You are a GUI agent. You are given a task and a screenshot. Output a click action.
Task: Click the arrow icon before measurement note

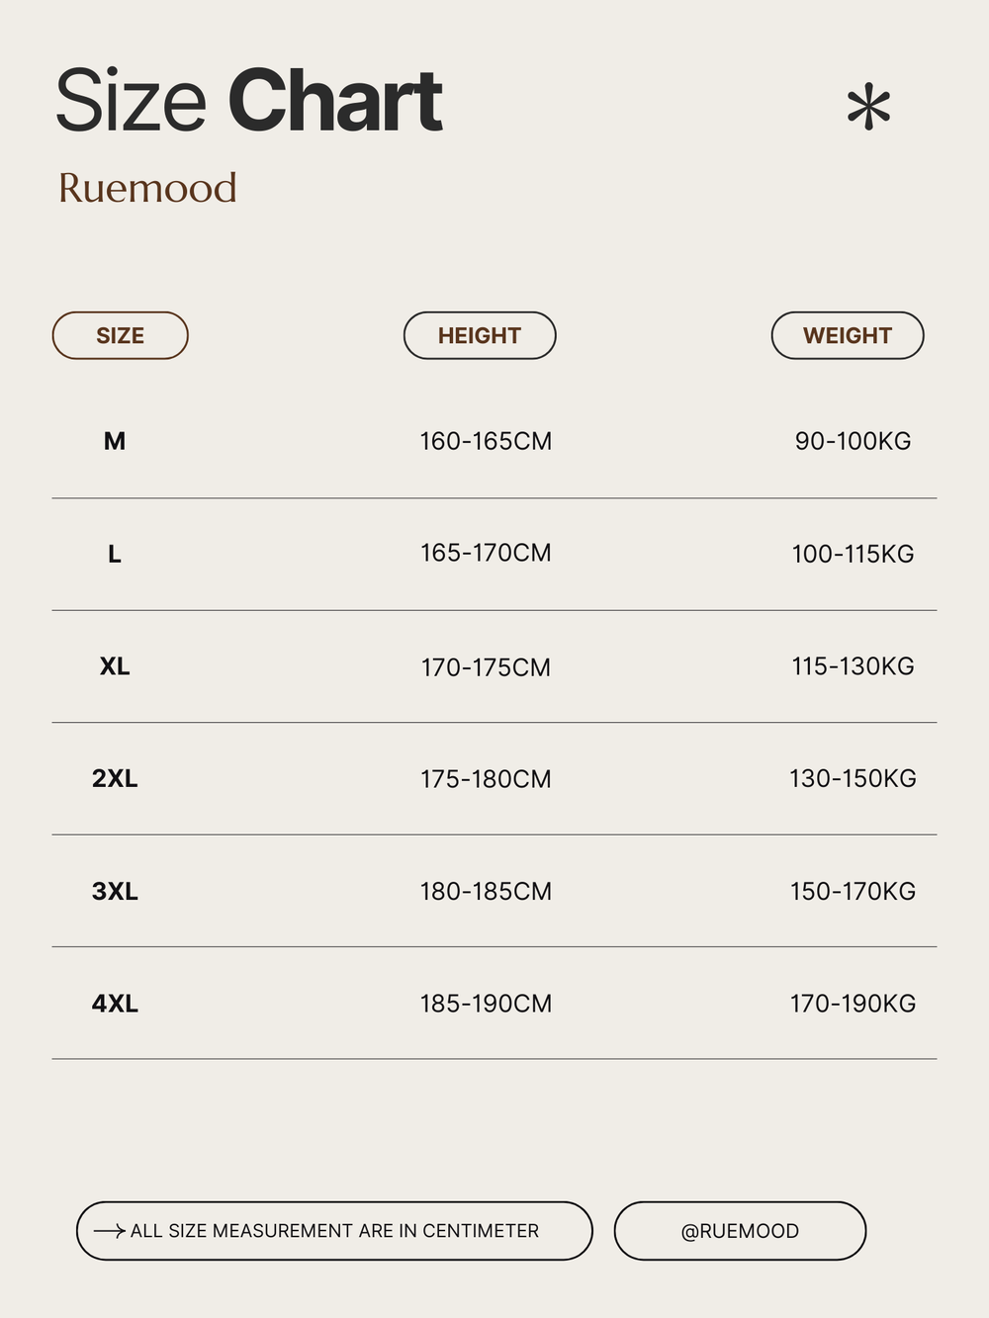109,1231
